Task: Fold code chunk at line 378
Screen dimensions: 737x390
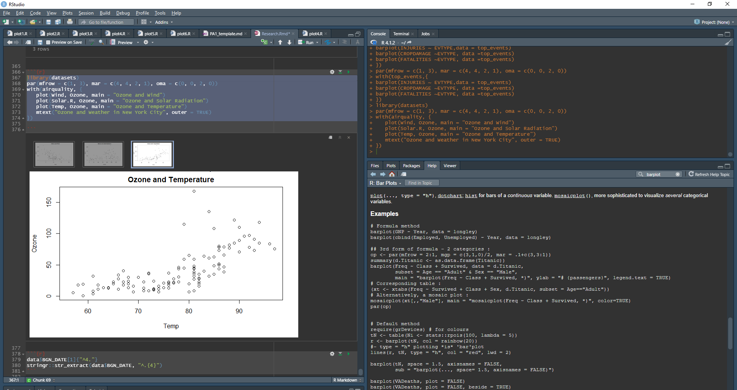Action: (x=23, y=354)
